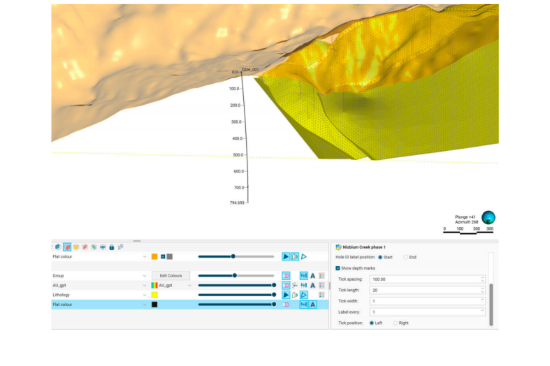Click the Edit Colours button
The image size is (550, 366).
tap(171, 276)
